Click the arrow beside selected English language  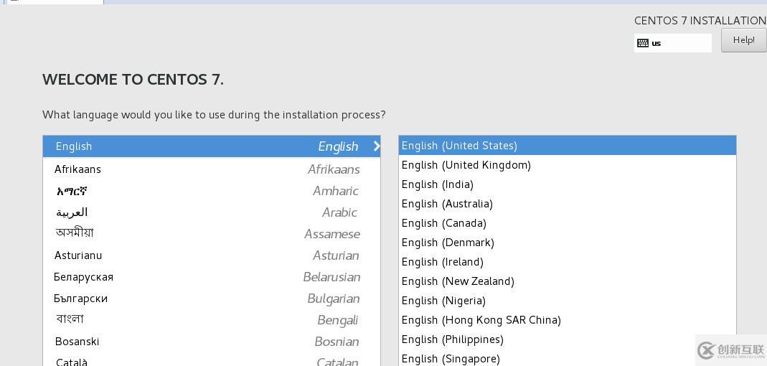coord(376,146)
